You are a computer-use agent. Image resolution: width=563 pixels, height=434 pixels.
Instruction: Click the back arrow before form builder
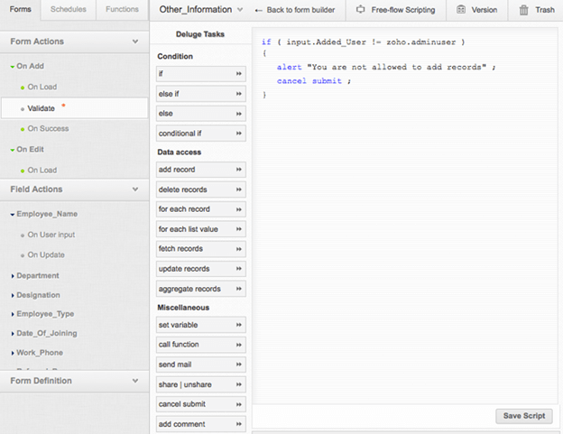point(258,11)
